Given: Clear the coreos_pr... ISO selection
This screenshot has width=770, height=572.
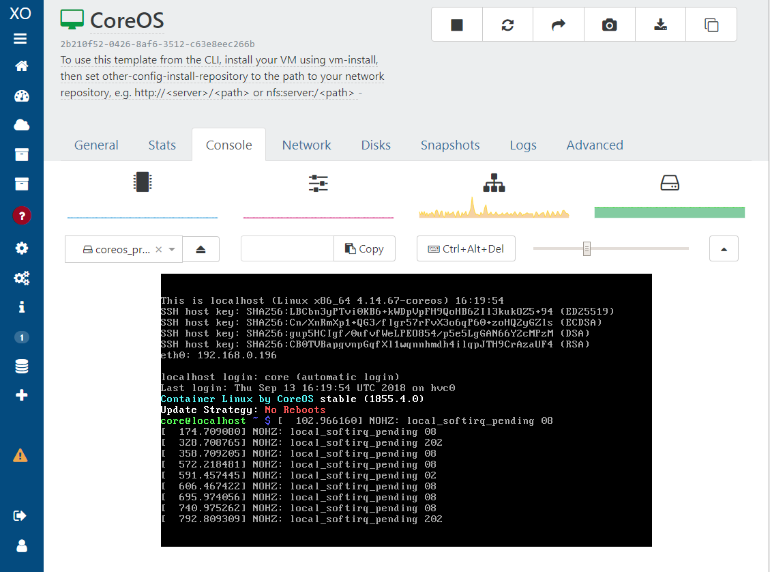Looking at the screenshot, I should click(x=159, y=249).
